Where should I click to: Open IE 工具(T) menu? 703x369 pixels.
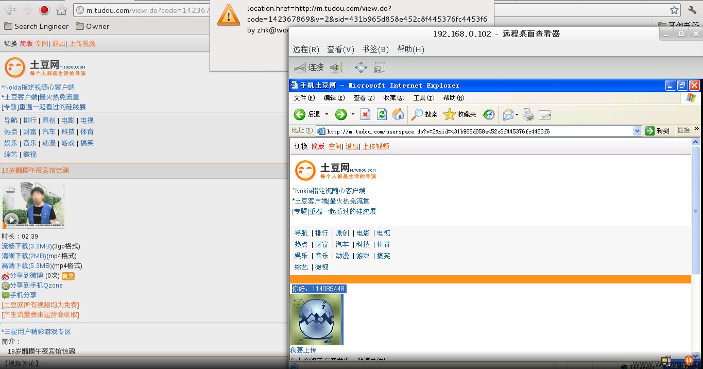[423, 98]
